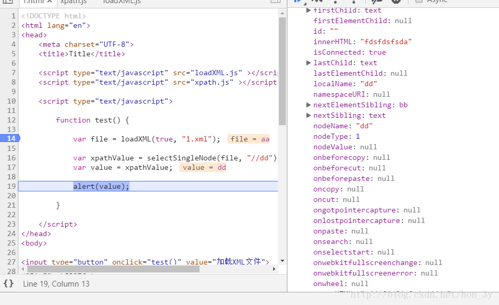The width and height of the screenshot is (499, 305).
Task: Select the onwheel: null property
Action: click(341, 283)
